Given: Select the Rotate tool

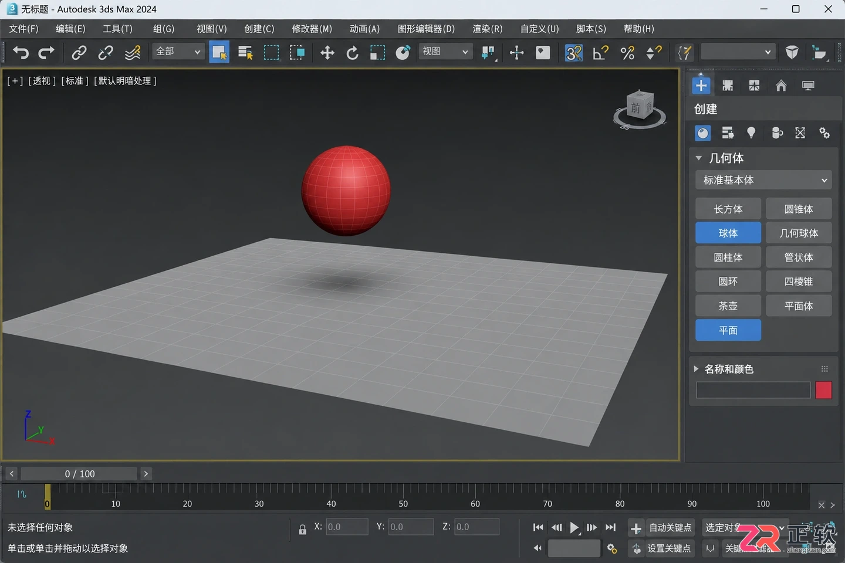Looking at the screenshot, I should 352,53.
